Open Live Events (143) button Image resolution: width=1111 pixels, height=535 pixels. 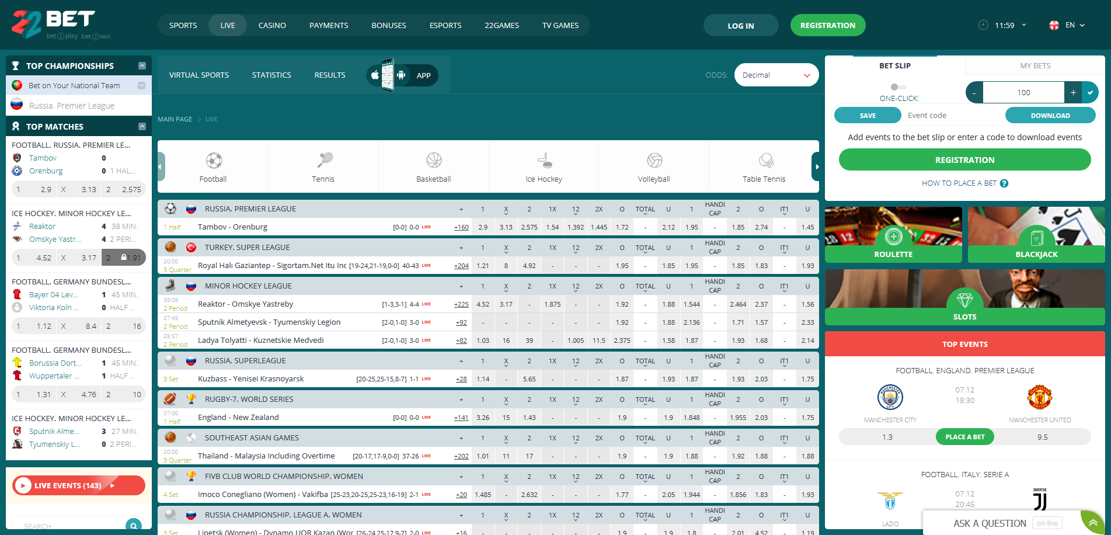pyautogui.click(x=79, y=485)
